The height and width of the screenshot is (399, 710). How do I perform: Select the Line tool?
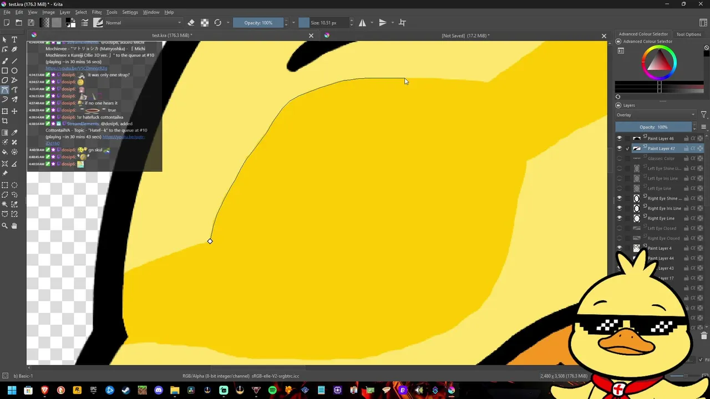(x=14, y=60)
